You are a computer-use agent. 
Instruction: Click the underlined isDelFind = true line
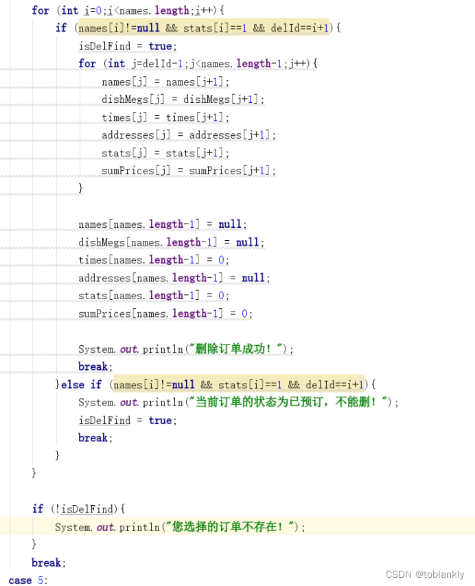pyautogui.click(x=128, y=420)
